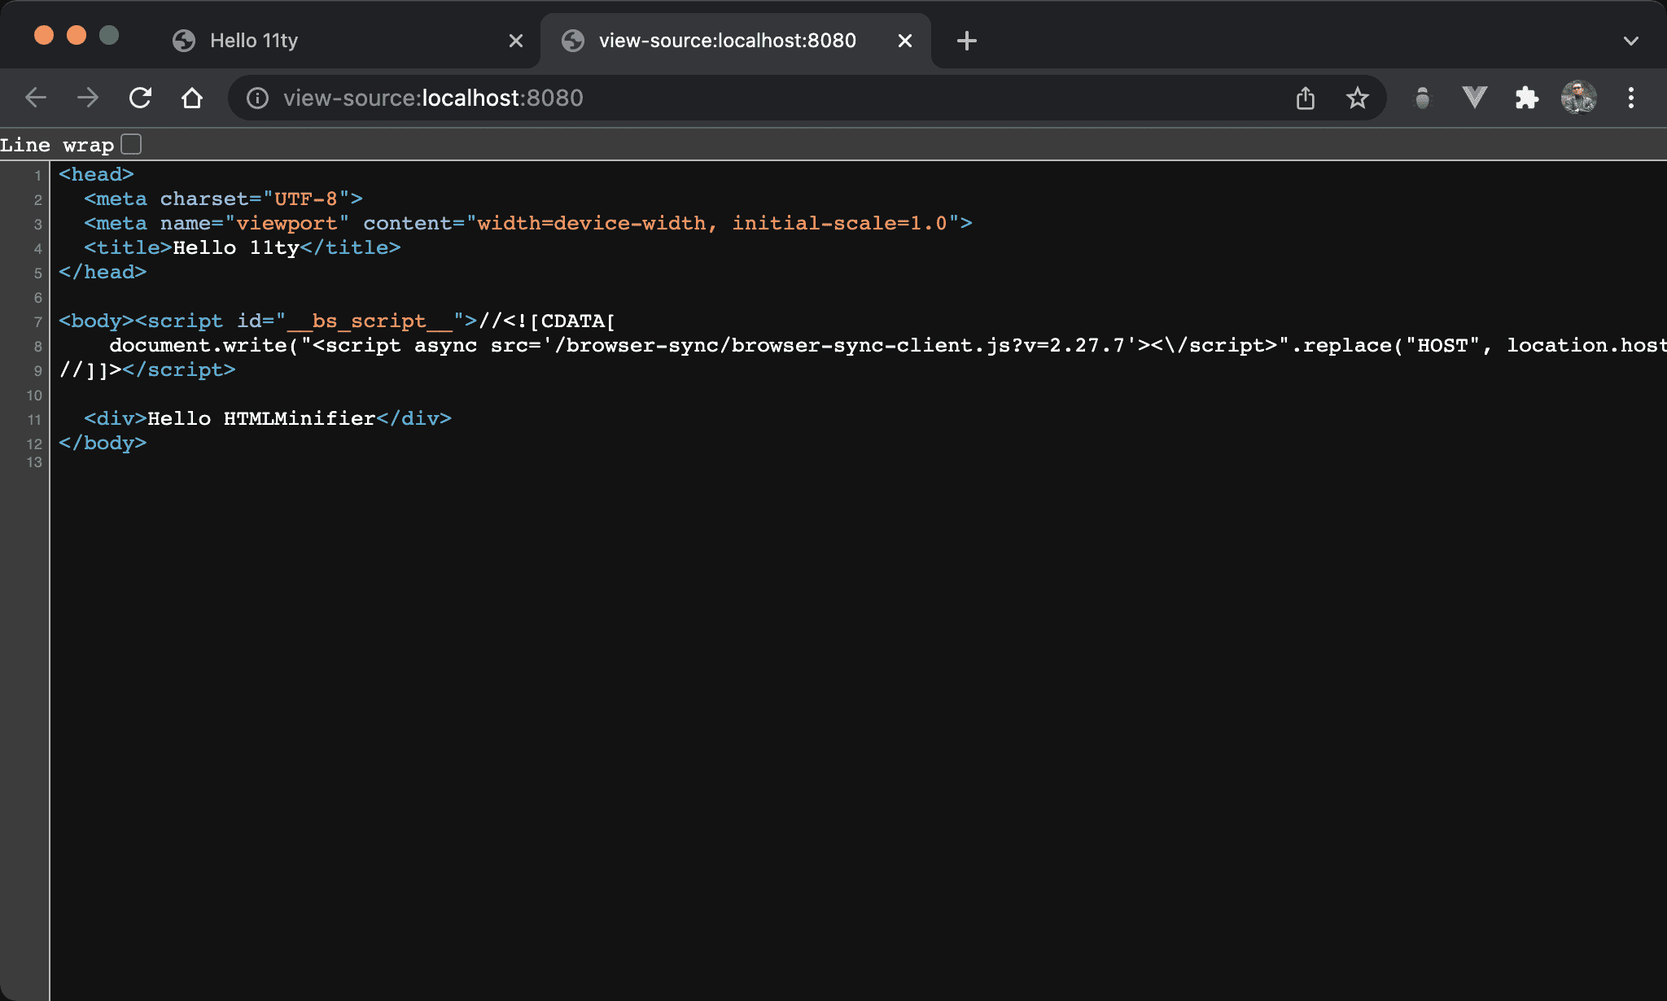Screen dimensions: 1667x1001
Task: Go back using the browser back arrow
Action: [x=36, y=98]
